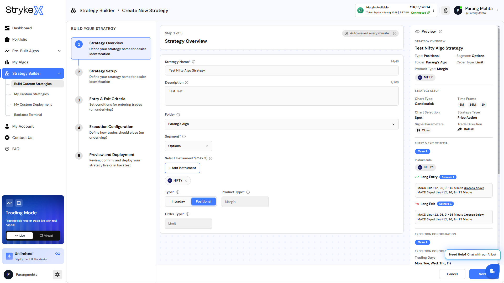Click the broker logo in margin widget
Image resolution: width=504 pixels, height=283 pixels.
click(361, 10)
